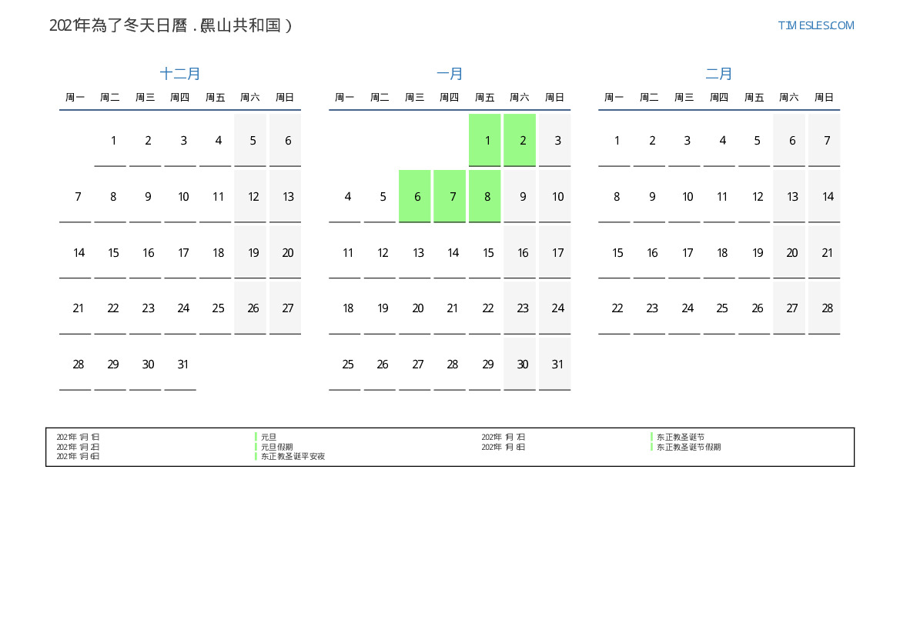Open the TIMESLES.COM link
This screenshot has height=636, width=900.
[815, 25]
